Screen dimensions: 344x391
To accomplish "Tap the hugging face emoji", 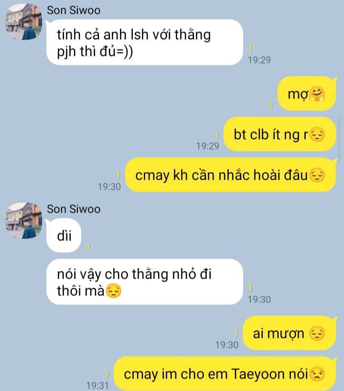I will coord(317,94).
